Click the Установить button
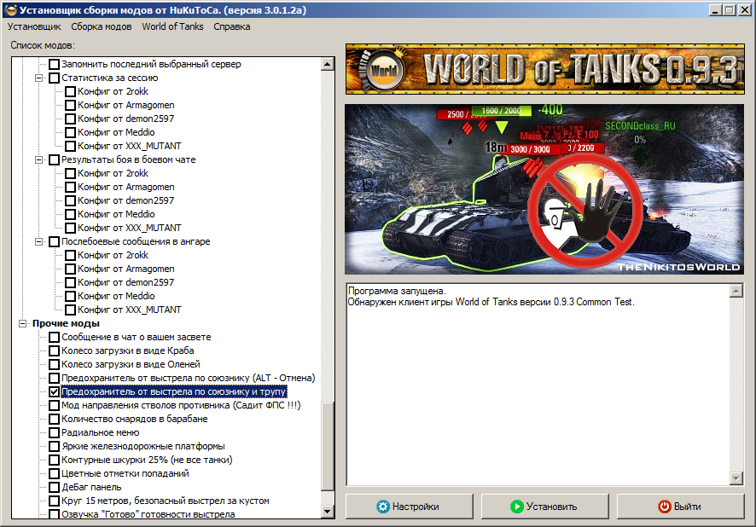Image resolution: width=756 pixels, height=527 pixels. [545, 507]
